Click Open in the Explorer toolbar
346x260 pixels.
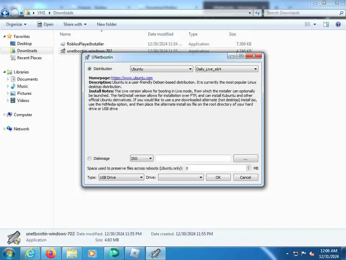click(45, 24)
